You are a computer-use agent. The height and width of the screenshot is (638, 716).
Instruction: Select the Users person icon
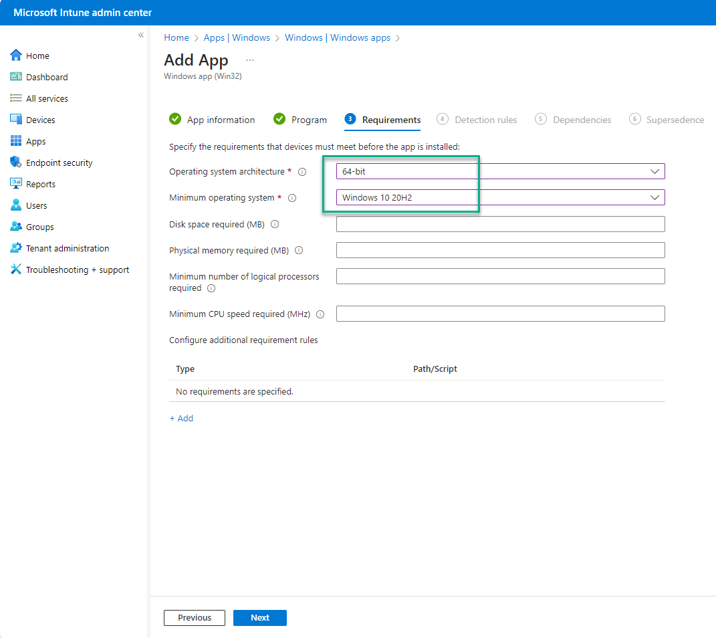coord(18,205)
